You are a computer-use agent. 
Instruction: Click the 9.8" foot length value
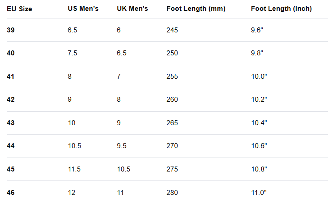tap(257, 53)
